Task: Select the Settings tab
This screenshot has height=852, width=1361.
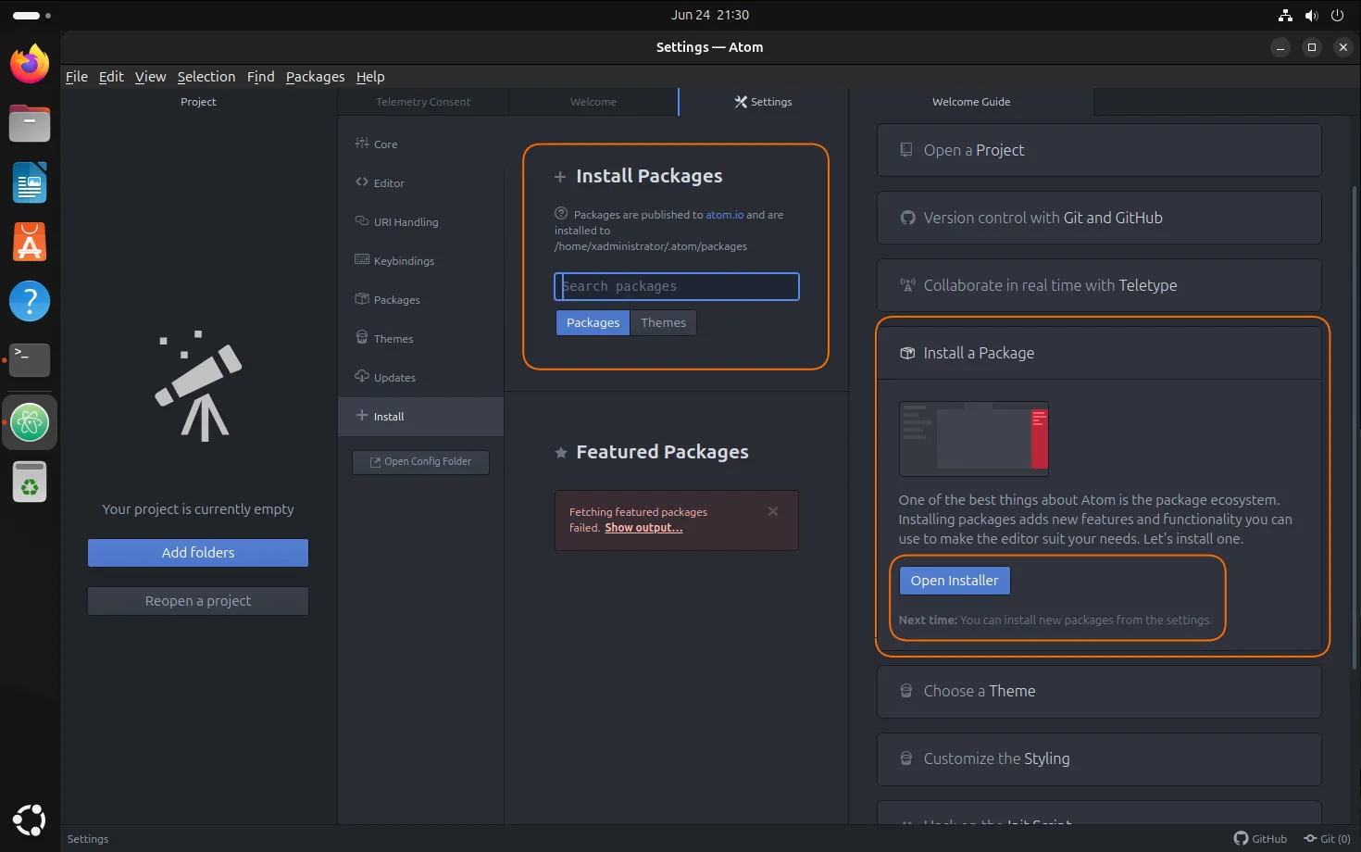Action: pyautogui.click(x=764, y=102)
